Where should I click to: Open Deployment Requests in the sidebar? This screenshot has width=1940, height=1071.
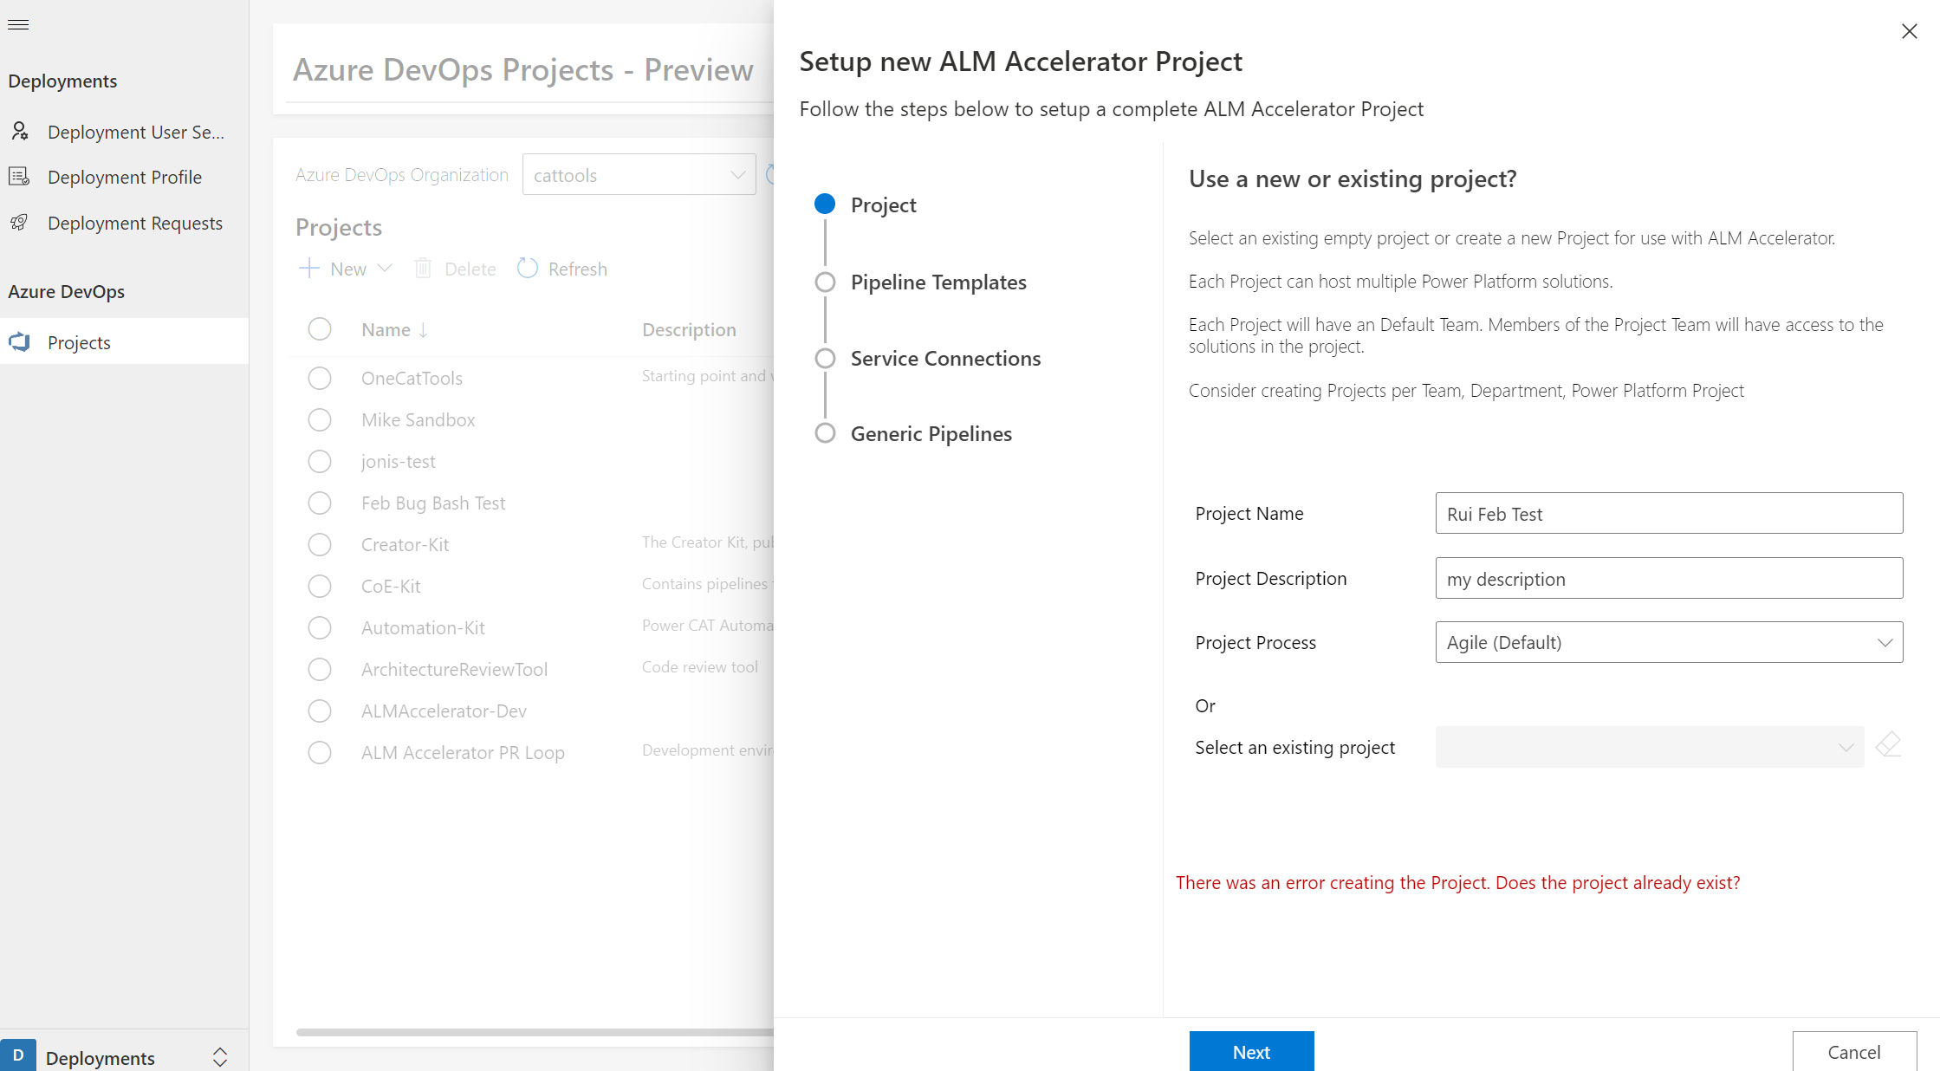pyautogui.click(x=135, y=223)
